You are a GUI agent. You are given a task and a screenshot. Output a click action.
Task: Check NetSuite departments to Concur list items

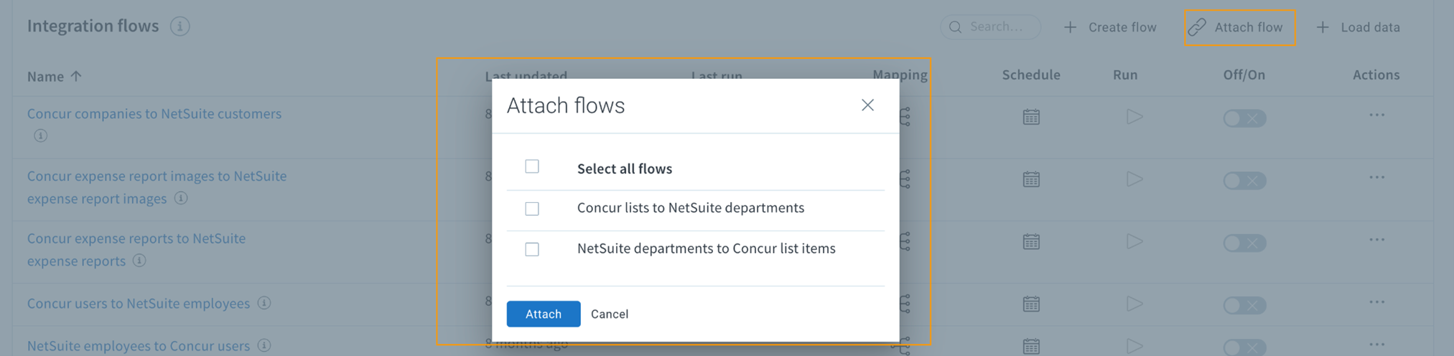point(532,249)
